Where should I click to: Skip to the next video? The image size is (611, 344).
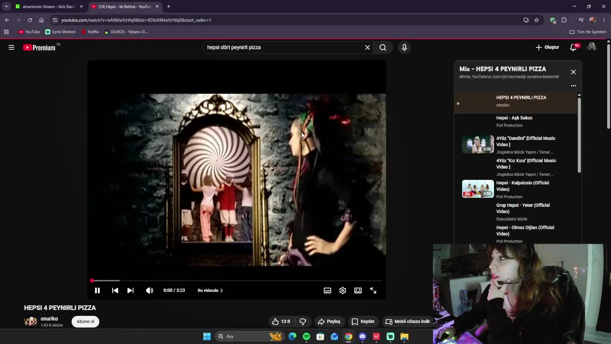tap(130, 290)
